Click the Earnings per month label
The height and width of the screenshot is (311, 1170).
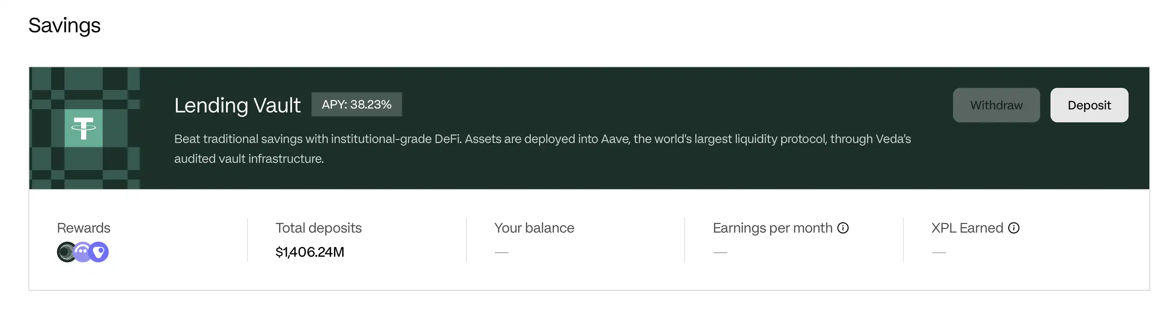[x=772, y=227]
